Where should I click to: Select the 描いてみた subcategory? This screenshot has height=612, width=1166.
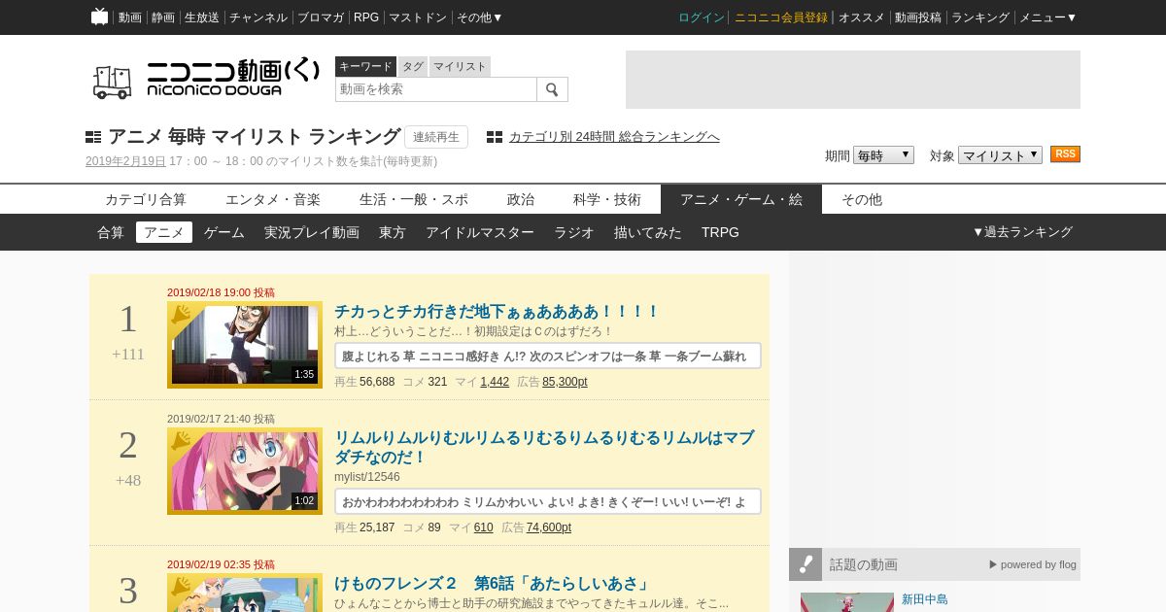(x=648, y=232)
